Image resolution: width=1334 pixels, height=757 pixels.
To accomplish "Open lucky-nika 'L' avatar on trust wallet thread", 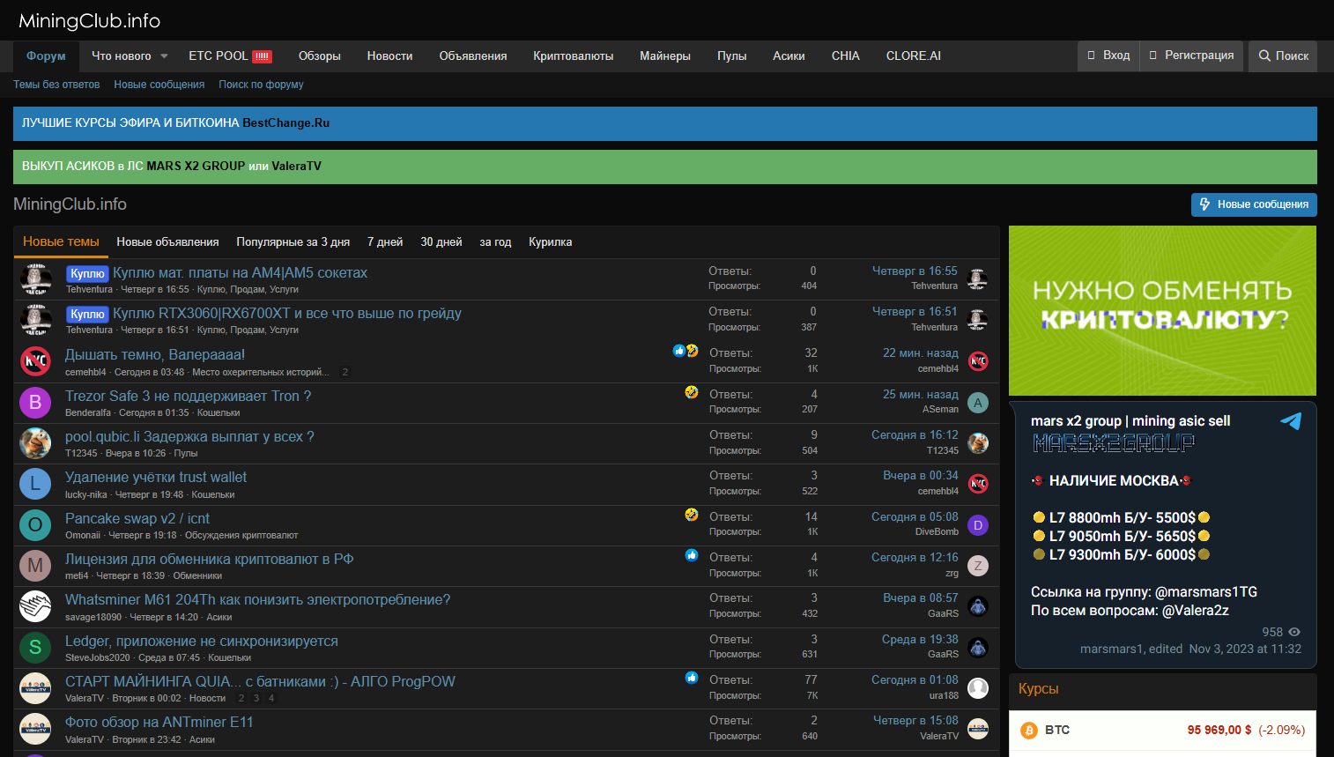I will click(35, 484).
